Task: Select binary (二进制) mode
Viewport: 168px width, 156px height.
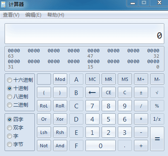Action: click(17, 105)
